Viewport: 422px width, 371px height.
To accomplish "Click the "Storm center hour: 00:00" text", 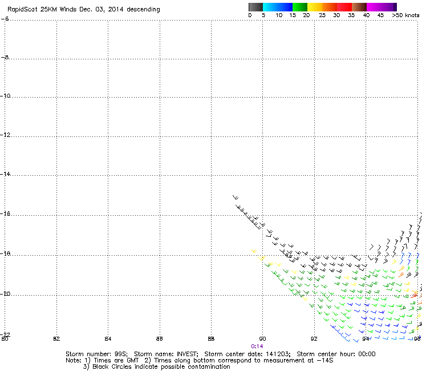I will point(336,354).
